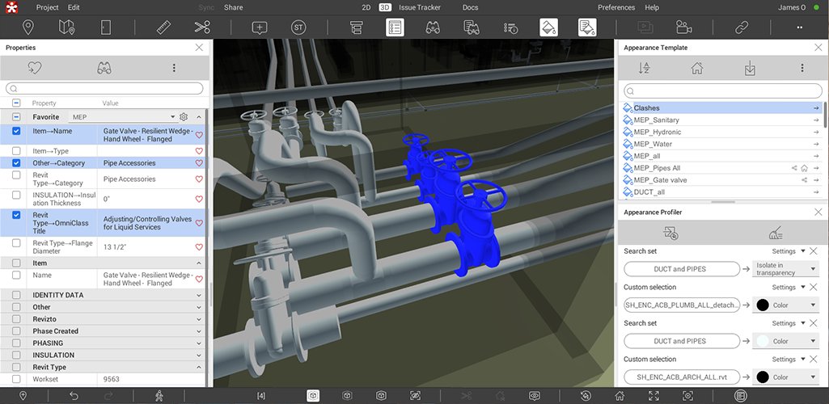Select the MEP_Sanitary appearance template
The image size is (829, 404).
coord(656,120)
